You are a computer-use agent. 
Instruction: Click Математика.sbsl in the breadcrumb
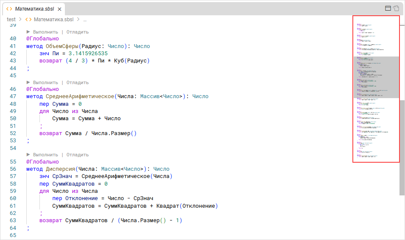[53, 19]
